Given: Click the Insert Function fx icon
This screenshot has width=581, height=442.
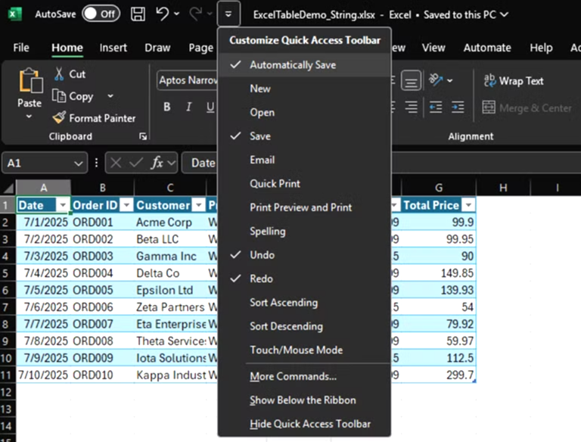Looking at the screenshot, I should [157, 163].
